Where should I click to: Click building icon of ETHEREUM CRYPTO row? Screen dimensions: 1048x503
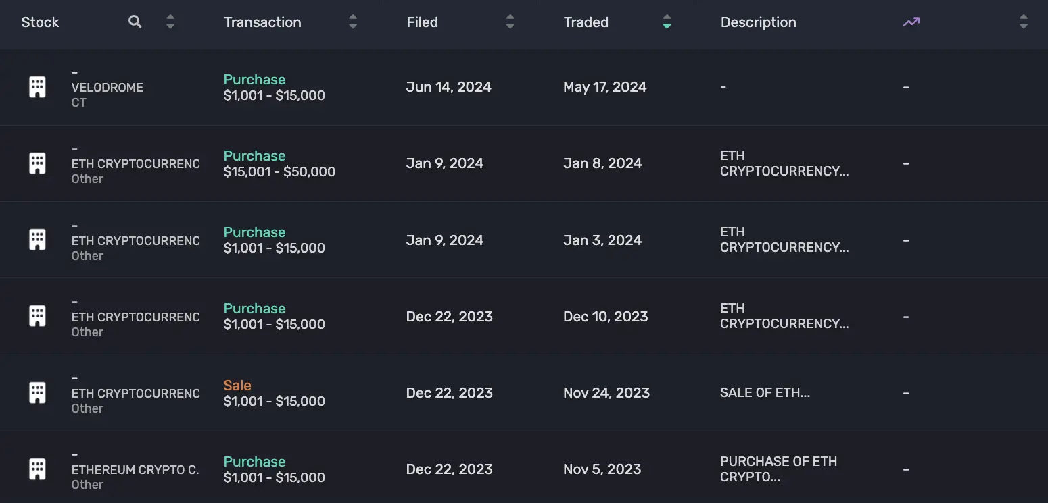[x=37, y=469]
